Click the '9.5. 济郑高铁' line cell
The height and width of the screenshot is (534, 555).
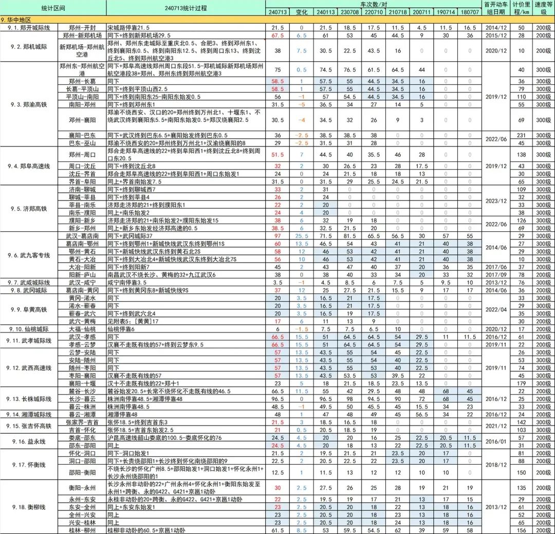tap(29, 209)
